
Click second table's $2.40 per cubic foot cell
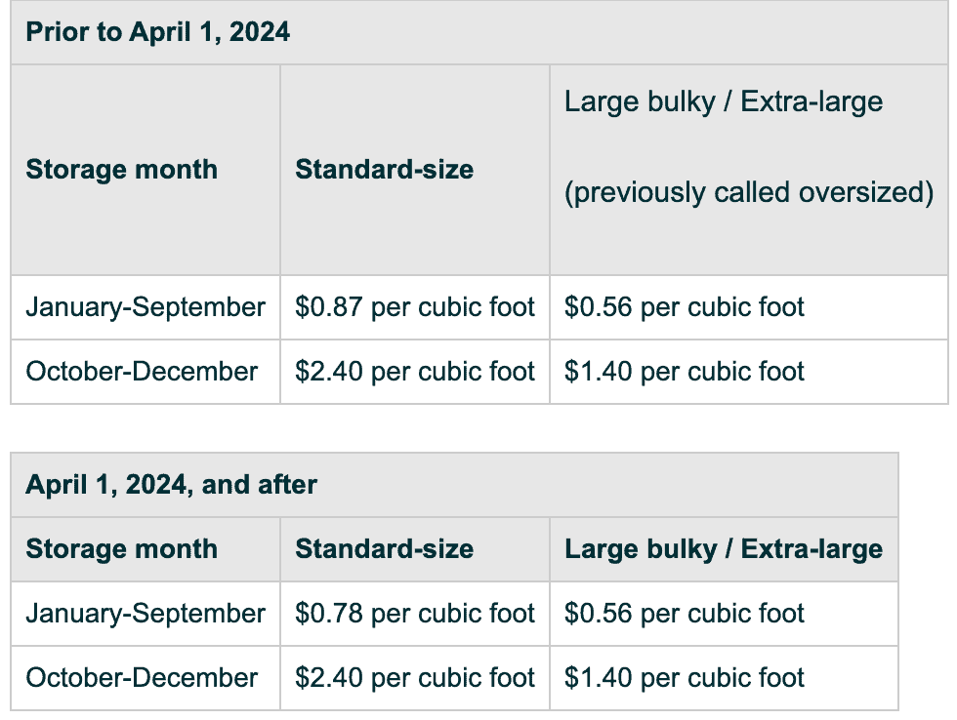415,678
